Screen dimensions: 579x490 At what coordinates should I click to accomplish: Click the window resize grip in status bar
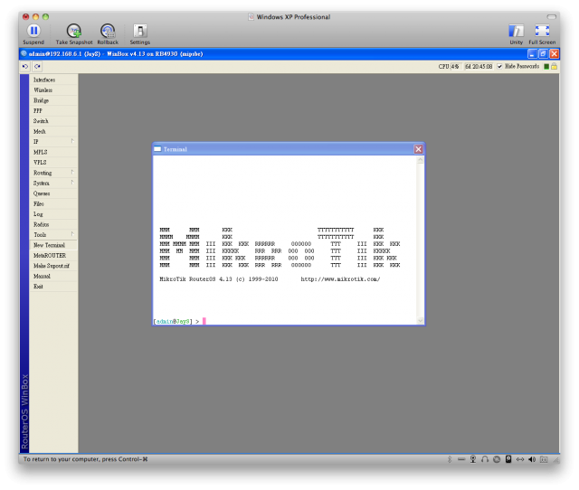[555, 460]
